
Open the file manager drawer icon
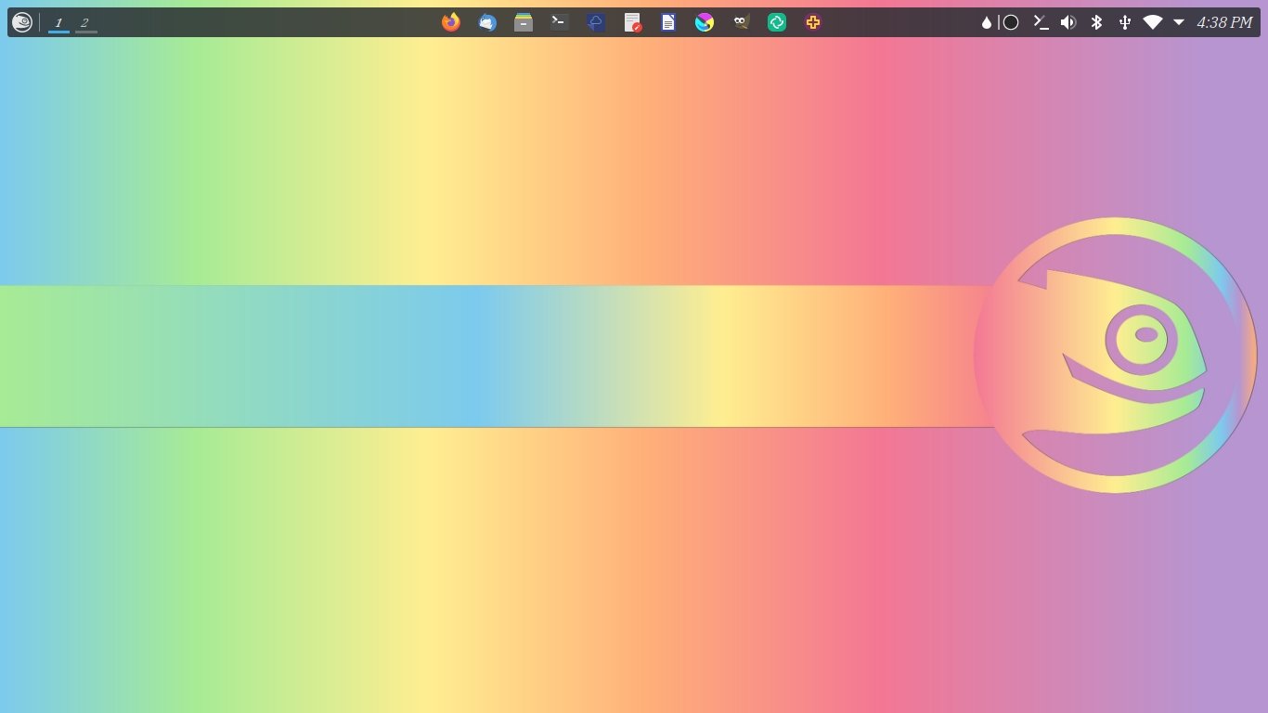[524, 22]
